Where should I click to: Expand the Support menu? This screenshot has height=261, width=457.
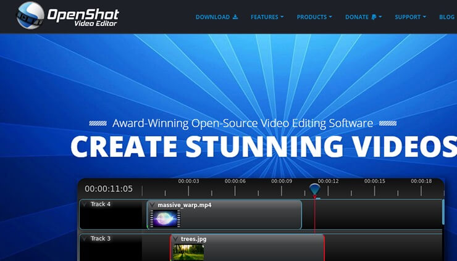point(410,17)
